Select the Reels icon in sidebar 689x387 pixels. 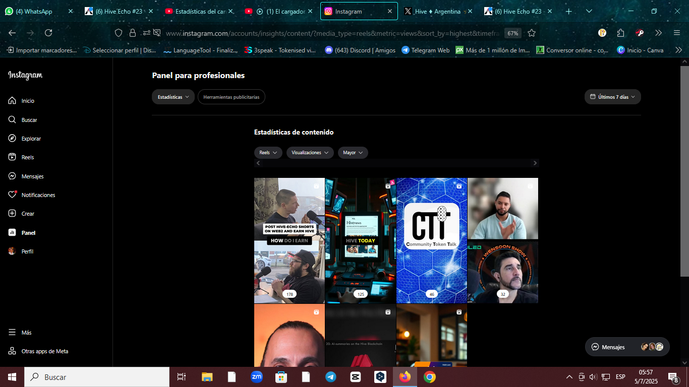click(12, 157)
